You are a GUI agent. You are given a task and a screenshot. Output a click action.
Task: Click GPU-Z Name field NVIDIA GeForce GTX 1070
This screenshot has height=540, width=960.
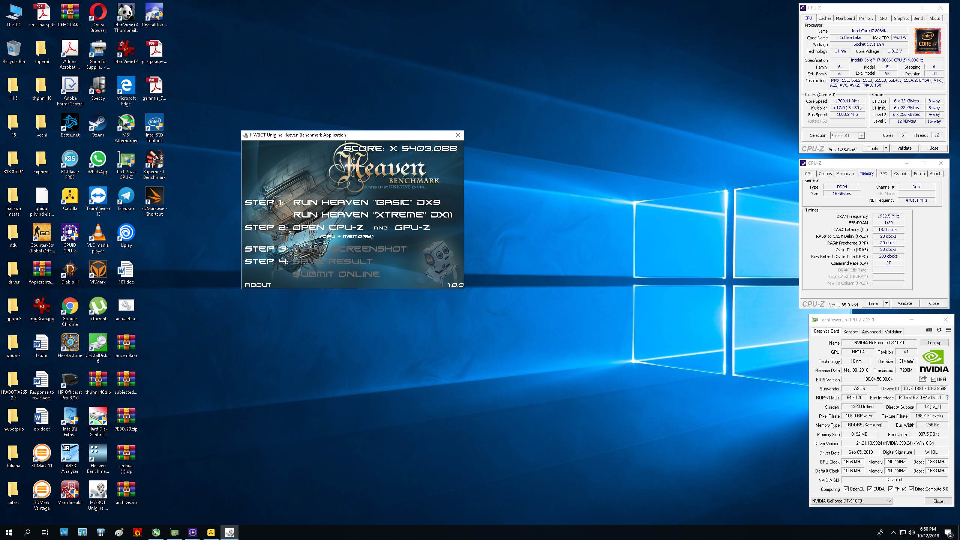coord(879,342)
